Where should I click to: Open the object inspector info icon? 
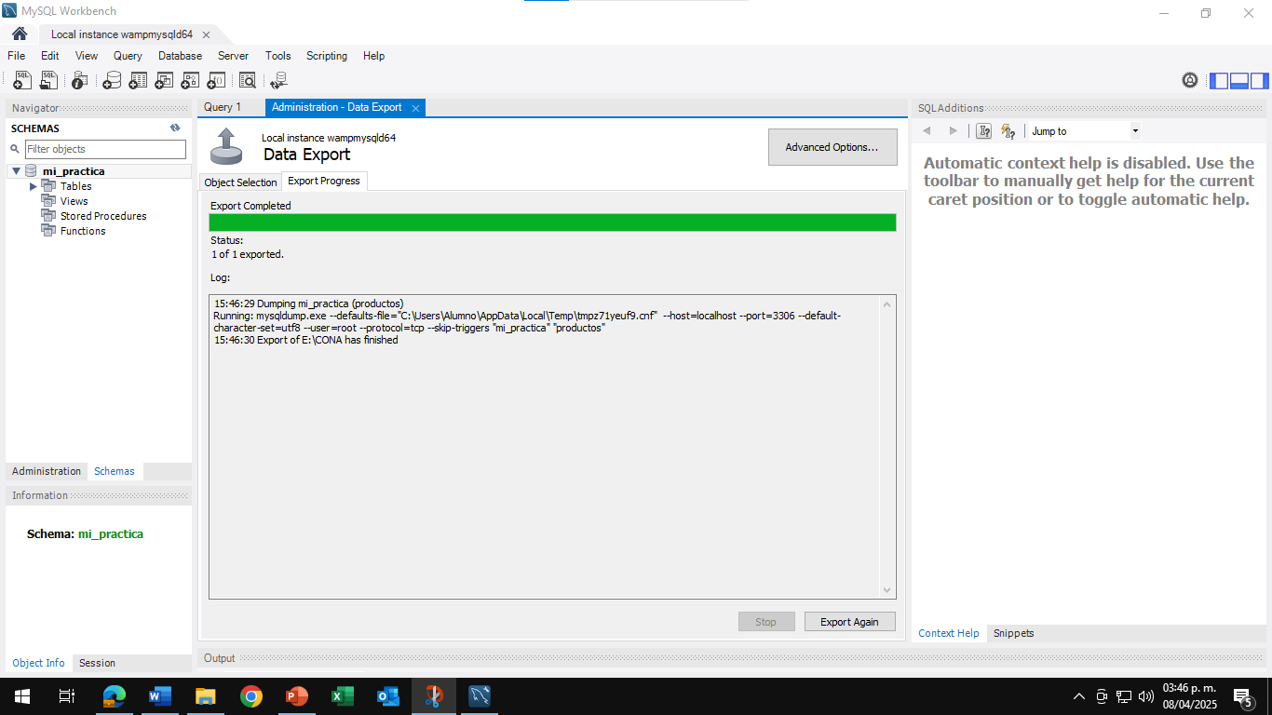[x=80, y=81]
